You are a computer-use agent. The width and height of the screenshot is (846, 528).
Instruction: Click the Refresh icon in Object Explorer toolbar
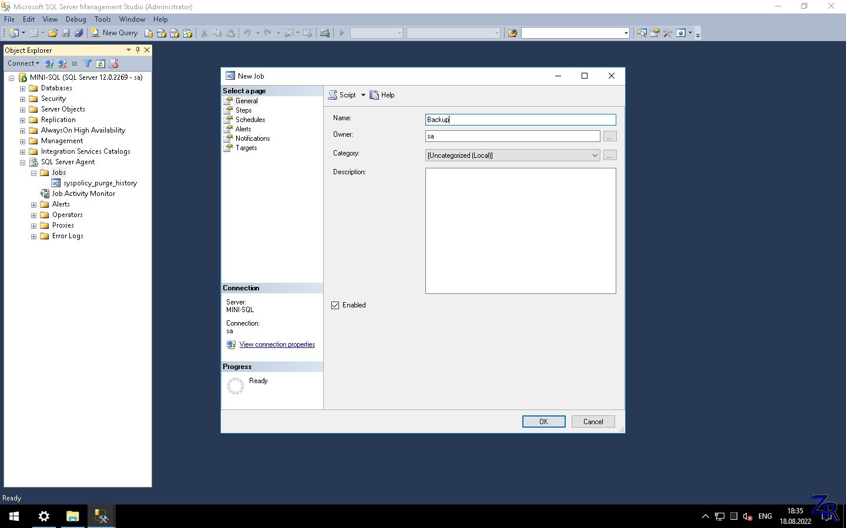point(100,63)
